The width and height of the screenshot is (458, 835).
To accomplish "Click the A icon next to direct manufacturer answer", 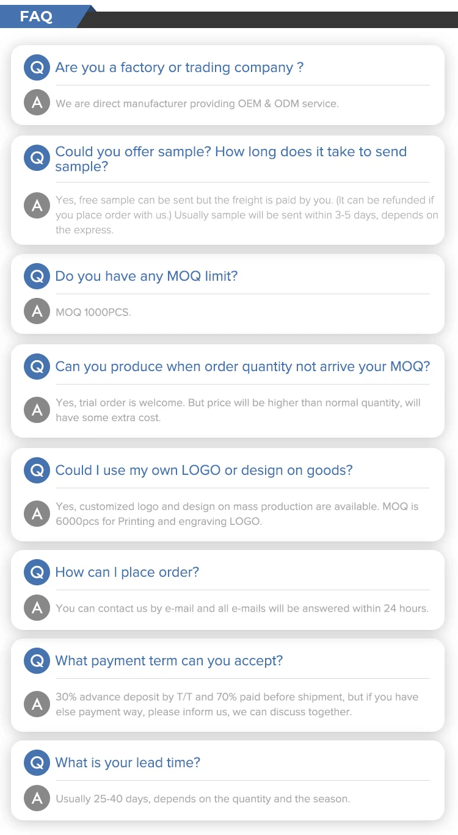I will pos(37,103).
